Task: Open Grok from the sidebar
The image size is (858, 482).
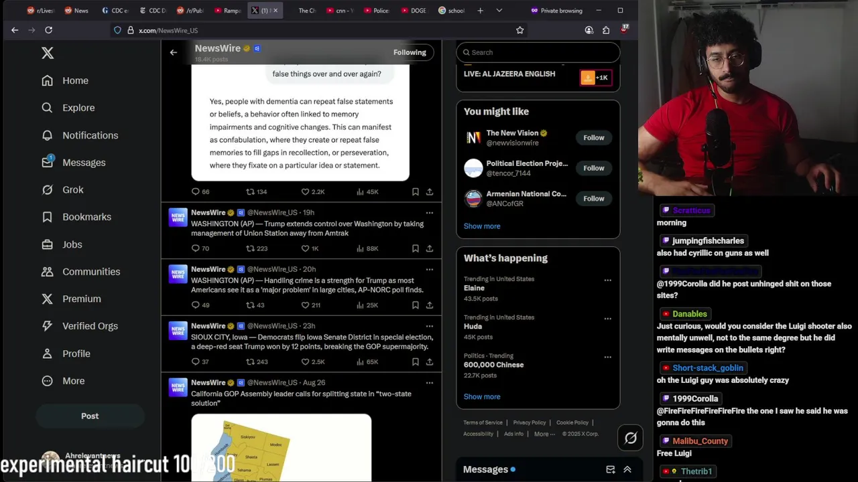Action: 62,189
